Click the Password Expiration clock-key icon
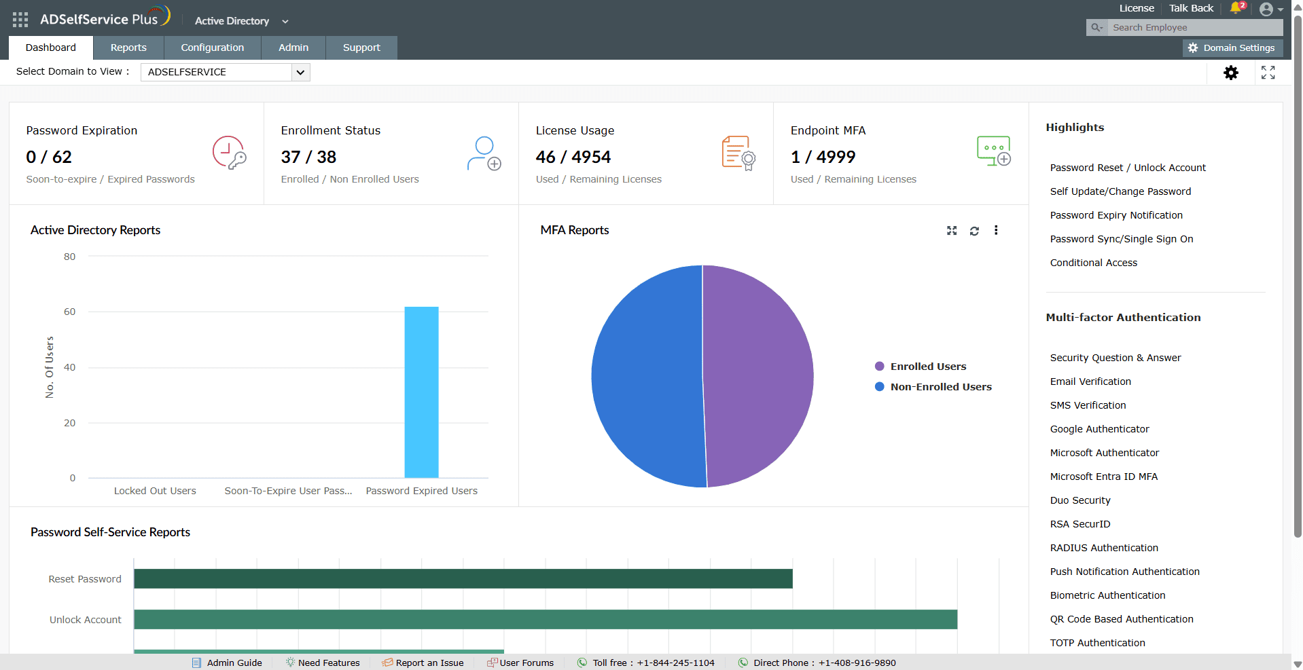 click(x=229, y=153)
